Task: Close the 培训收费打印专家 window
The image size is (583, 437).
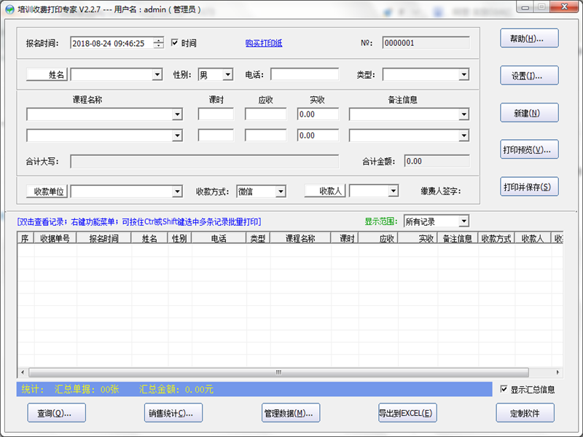Action: [x=563, y=7]
